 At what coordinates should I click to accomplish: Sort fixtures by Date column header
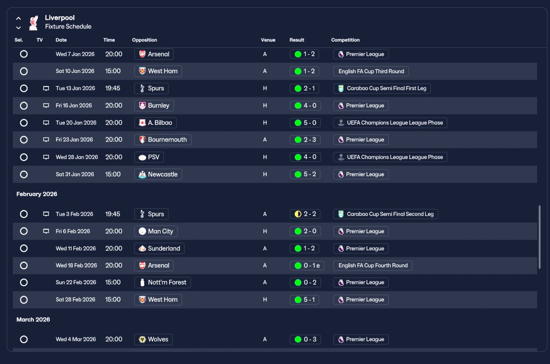[61, 40]
